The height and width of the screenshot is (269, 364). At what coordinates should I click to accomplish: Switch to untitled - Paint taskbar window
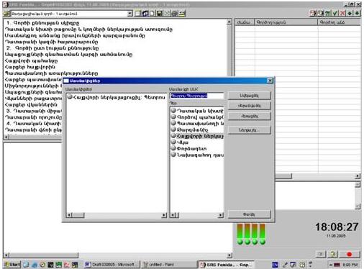click(x=169, y=265)
